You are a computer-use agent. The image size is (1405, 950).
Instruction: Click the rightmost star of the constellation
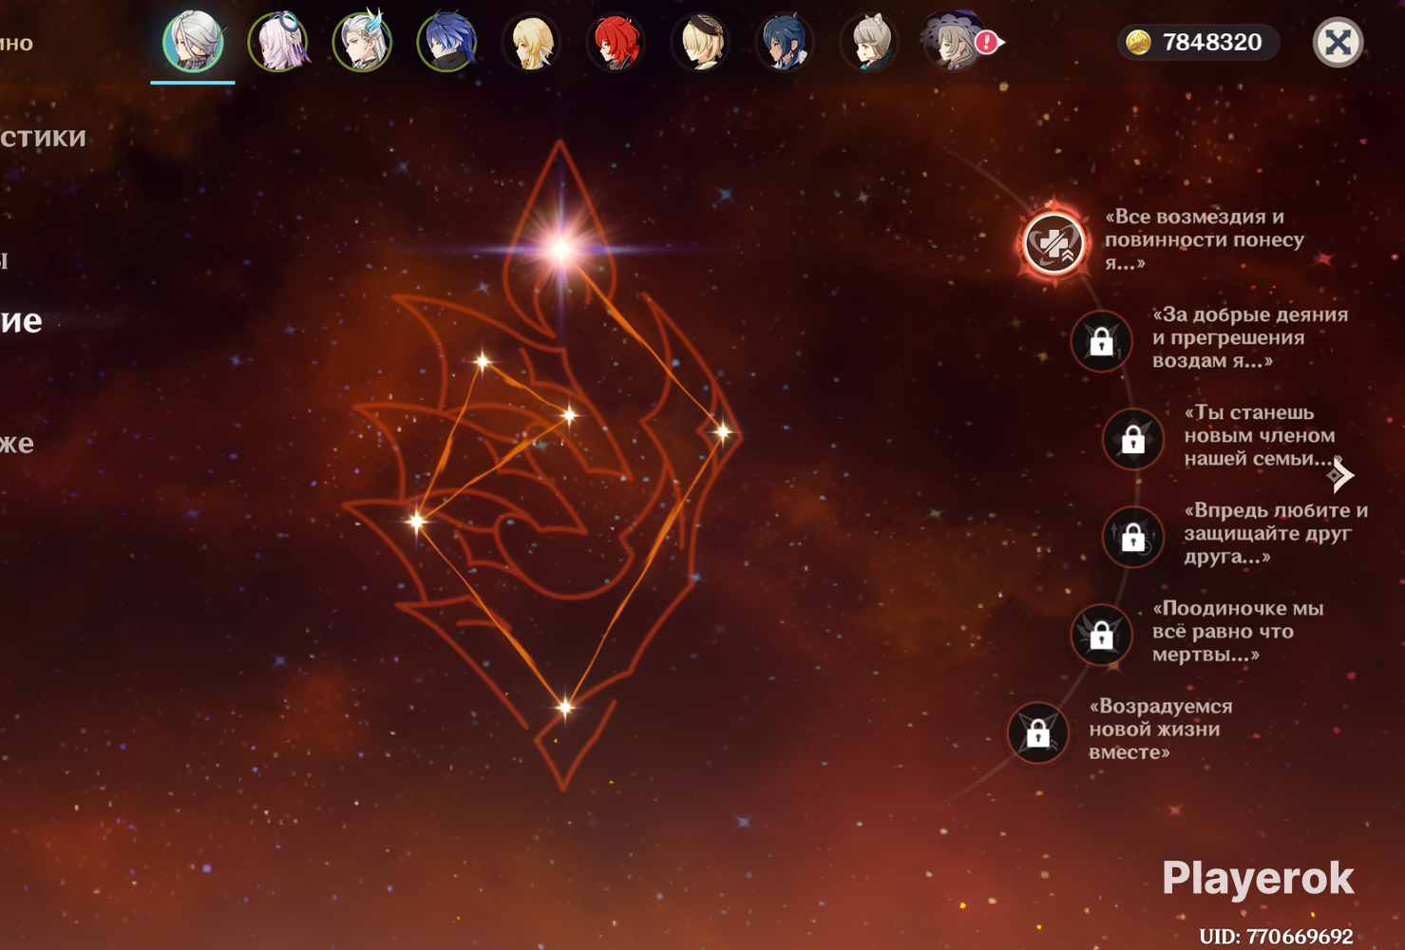point(723,432)
